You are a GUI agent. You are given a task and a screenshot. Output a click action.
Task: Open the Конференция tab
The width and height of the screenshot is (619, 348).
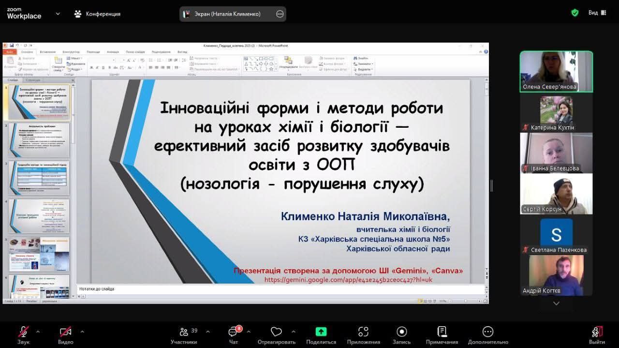pyautogui.click(x=97, y=14)
